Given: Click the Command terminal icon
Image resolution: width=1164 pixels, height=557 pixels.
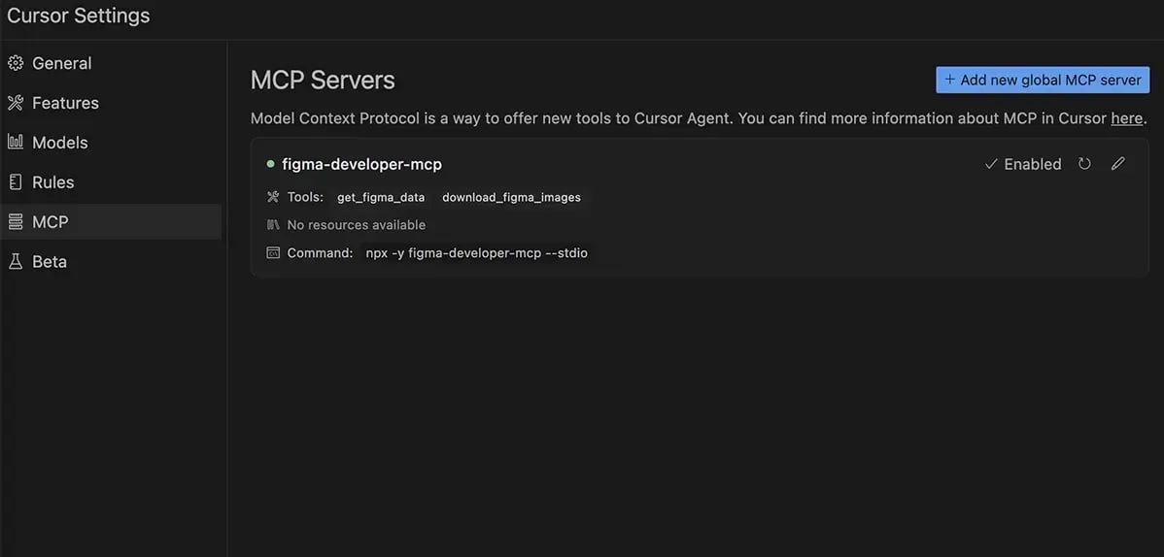Looking at the screenshot, I should coord(272,253).
